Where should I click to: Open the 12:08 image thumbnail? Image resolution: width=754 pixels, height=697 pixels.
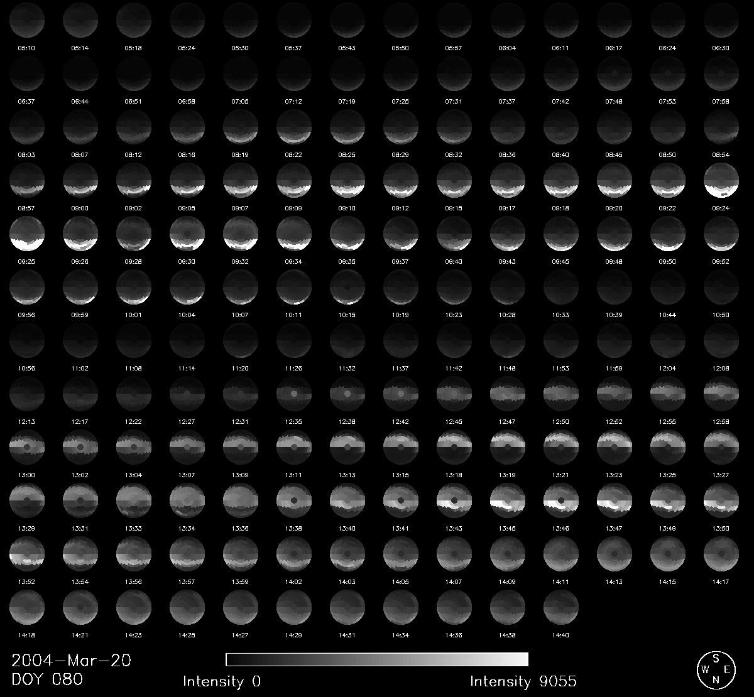pos(721,340)
